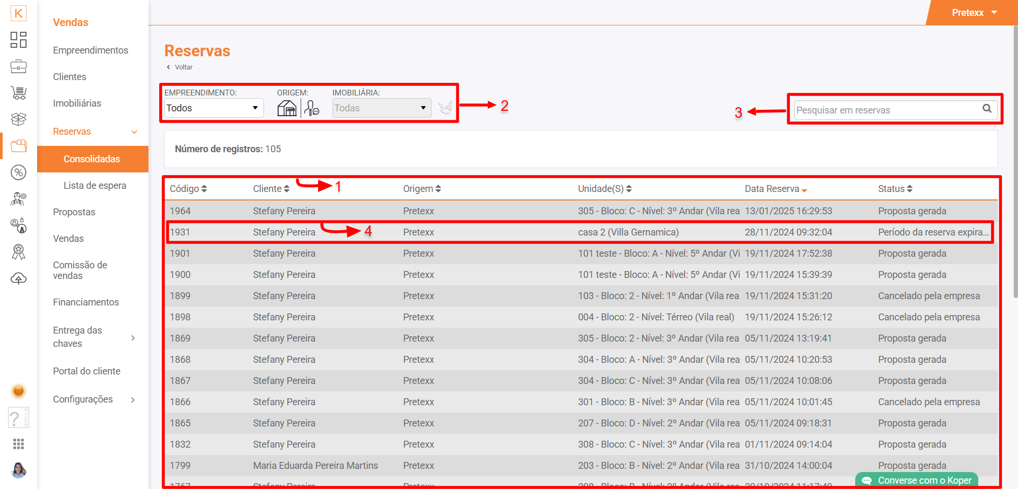Click the shopping cart icon in sidebar
This screenshot has height=489, width=1018.
[19, 93]
